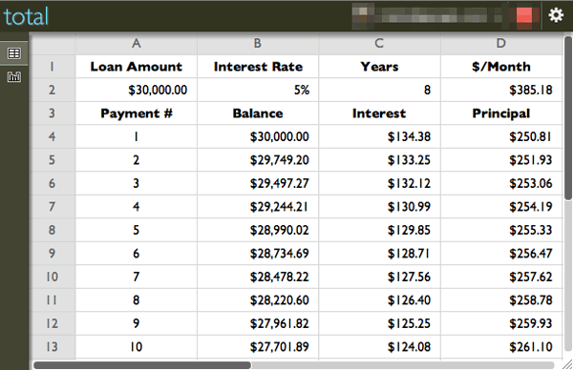
Task: Click the horizontal scrollbar thumb
Action: (142, 365)
